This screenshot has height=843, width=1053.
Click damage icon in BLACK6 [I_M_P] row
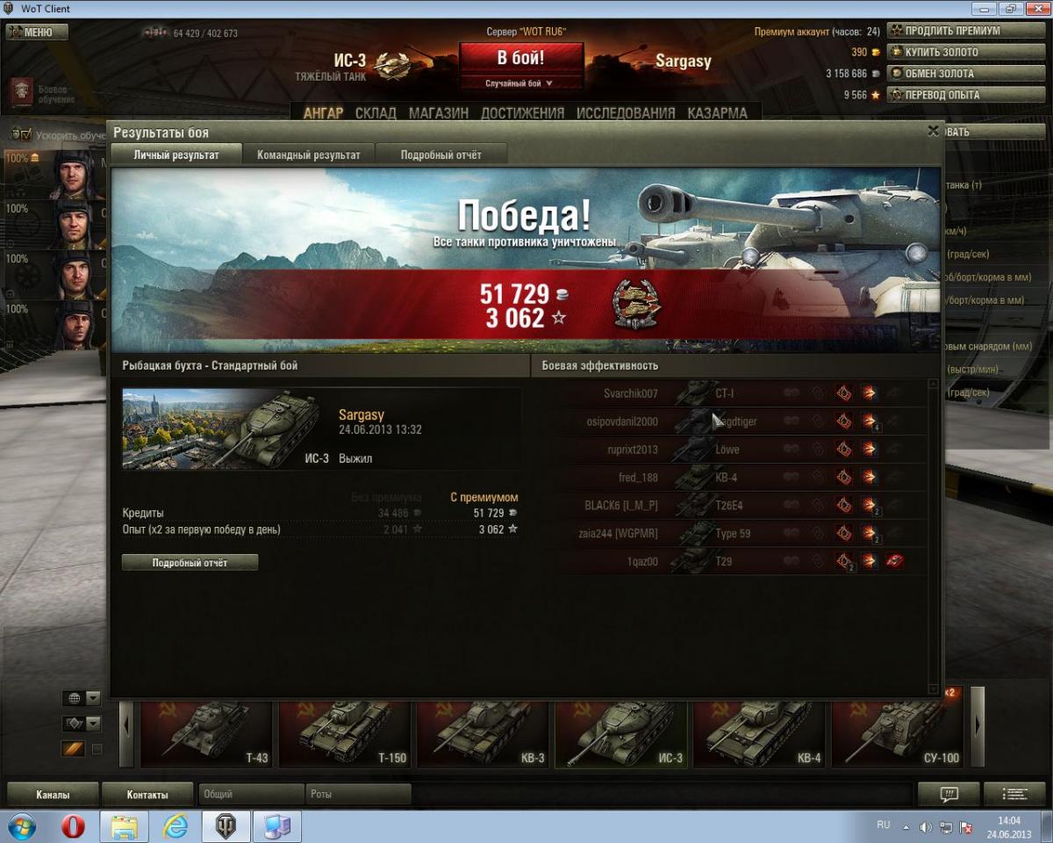(x=869, y=506)
